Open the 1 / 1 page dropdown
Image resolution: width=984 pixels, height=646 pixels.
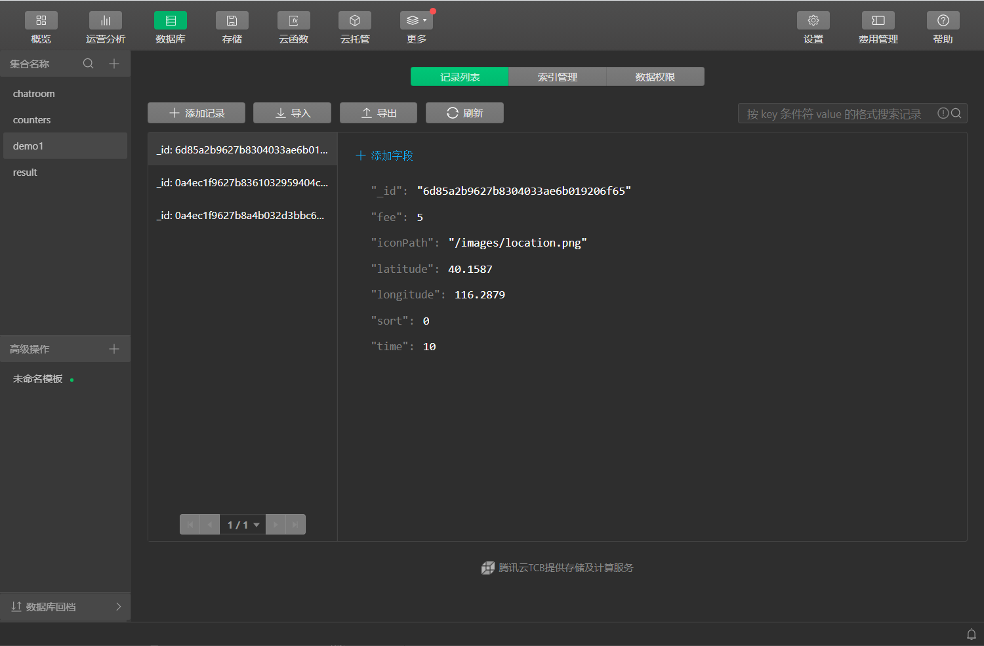click(x=243, y=525)
